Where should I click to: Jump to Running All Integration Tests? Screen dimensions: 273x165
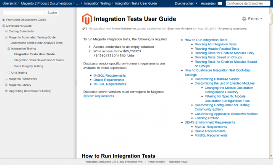point(215,44)
